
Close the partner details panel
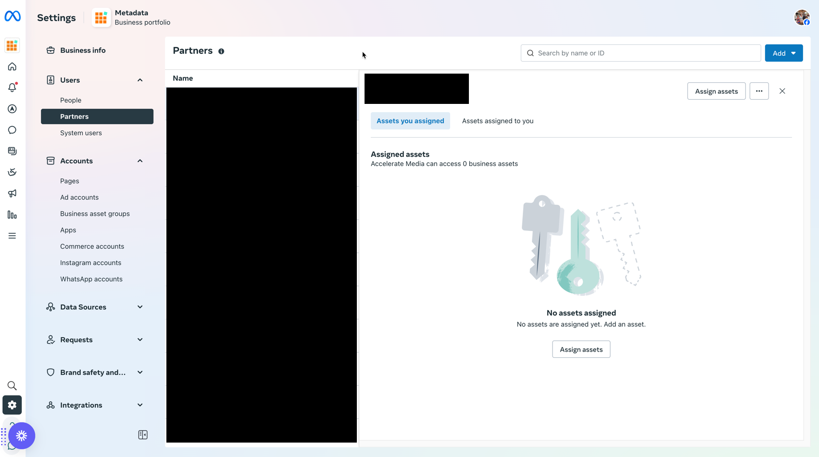[782, 91]
